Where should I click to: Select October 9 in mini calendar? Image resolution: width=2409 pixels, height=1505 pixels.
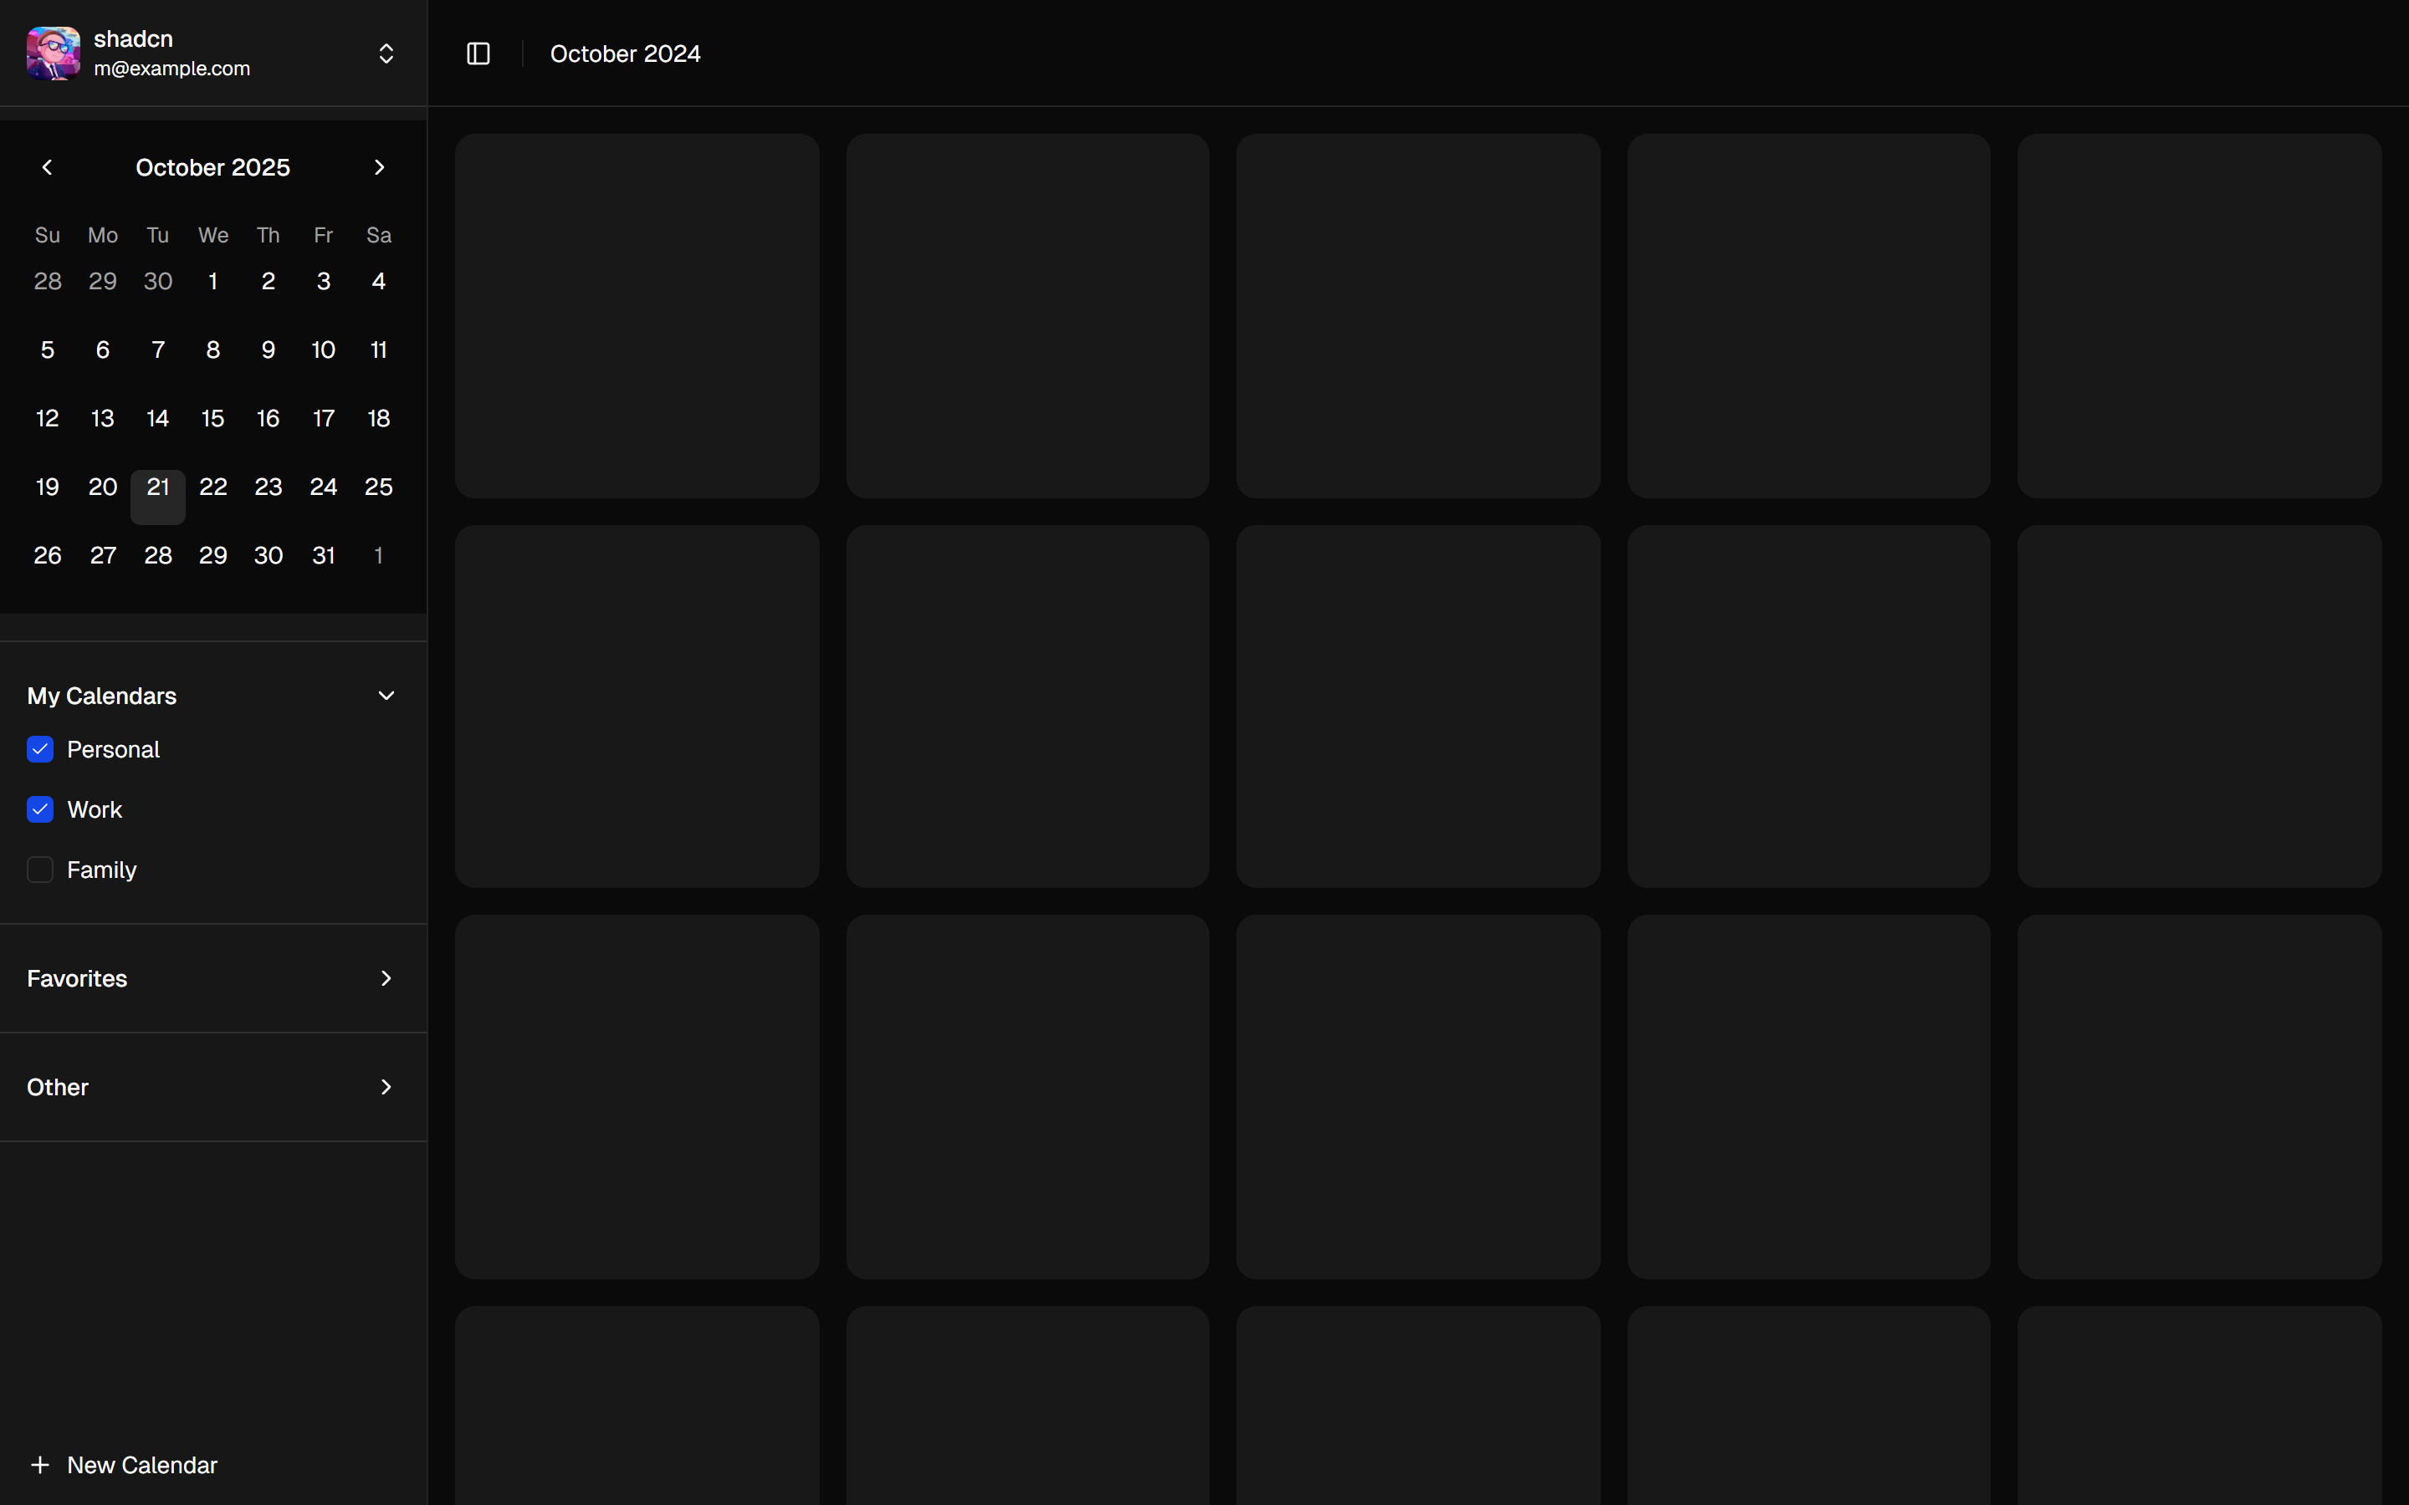(268, 350)
